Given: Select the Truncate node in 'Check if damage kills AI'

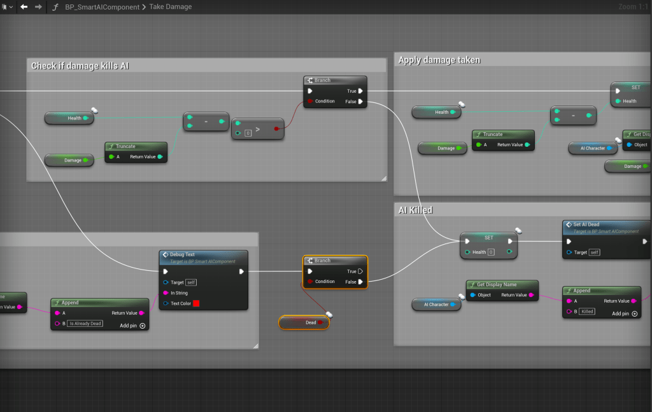Looking at the screenshot, I should [x=136, y=152].
